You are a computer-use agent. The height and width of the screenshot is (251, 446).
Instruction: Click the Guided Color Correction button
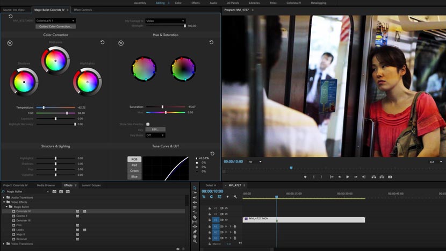55,26
